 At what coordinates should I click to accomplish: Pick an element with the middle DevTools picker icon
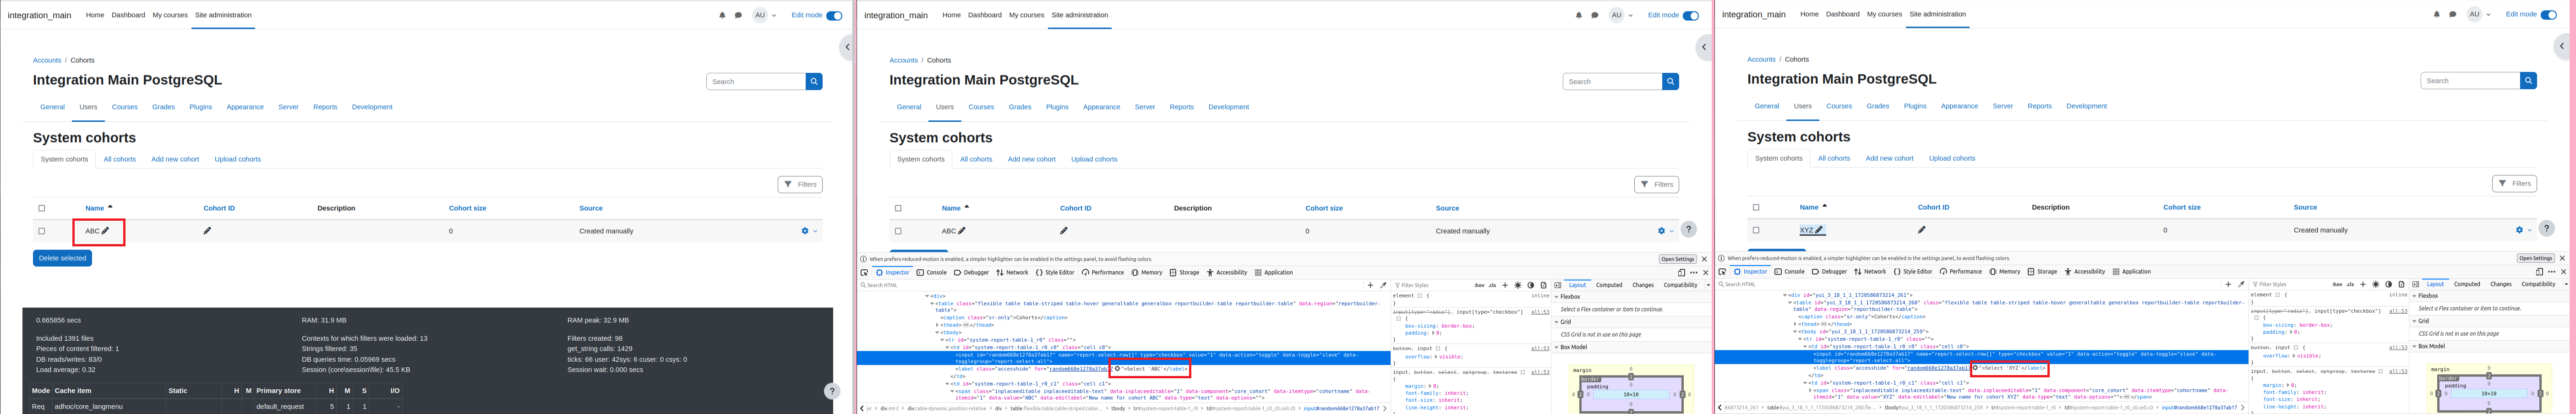(x=864, y=272)
